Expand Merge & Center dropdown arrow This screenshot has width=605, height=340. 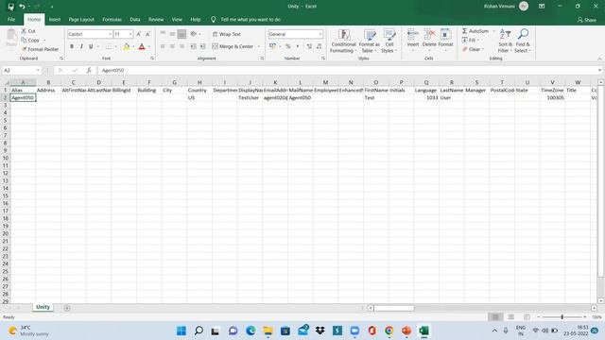[258, 46]
